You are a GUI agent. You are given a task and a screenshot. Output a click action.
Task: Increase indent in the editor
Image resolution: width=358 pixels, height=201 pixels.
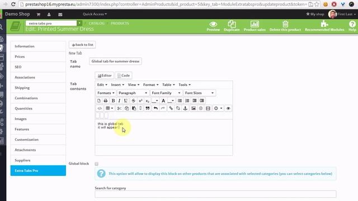coord(201,100)
